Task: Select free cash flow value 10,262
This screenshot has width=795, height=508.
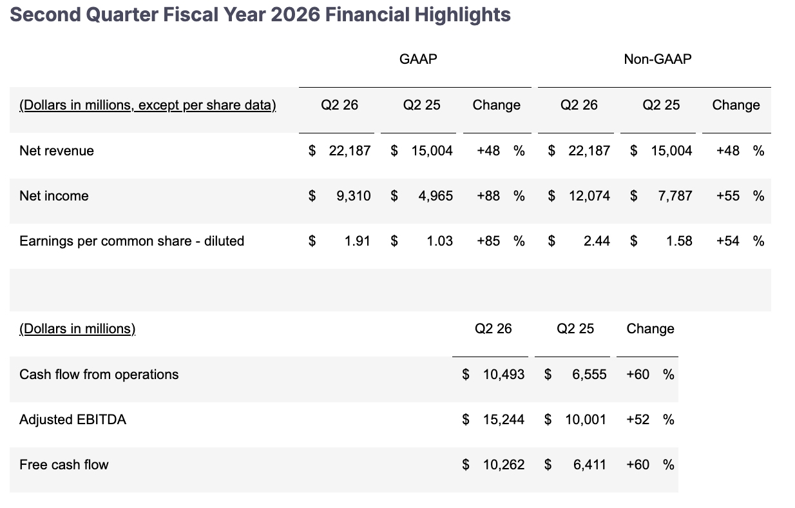Action: click(x=504, y=465)
